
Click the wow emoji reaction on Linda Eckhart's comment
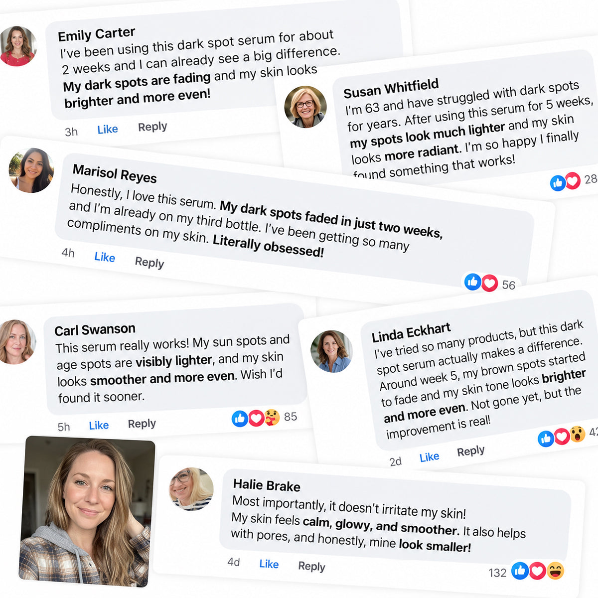[x=577, y=434]
